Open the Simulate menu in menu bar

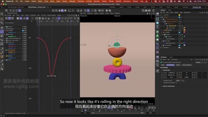pos(97,1)
